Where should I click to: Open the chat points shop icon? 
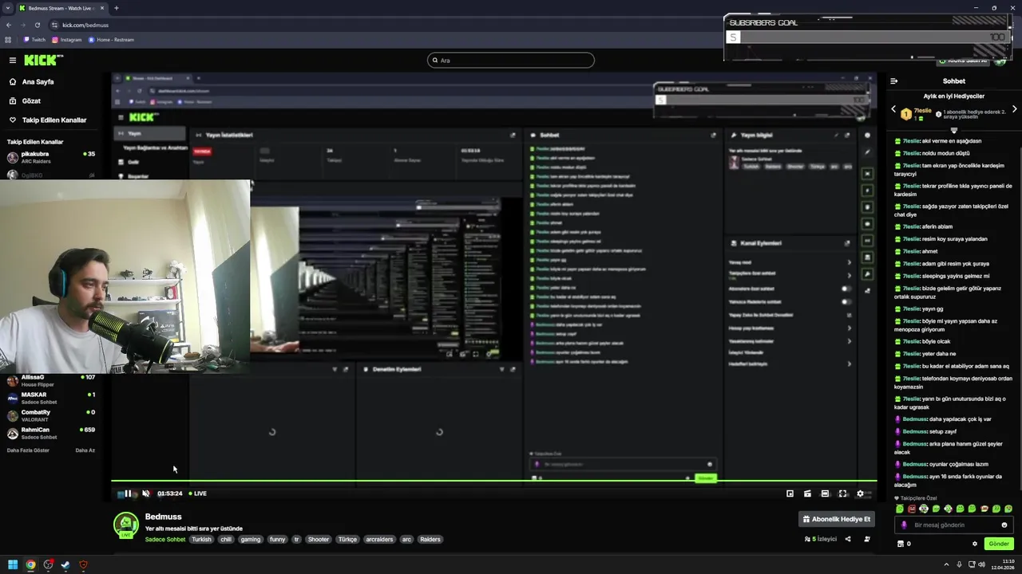click(x=901, y=544)
